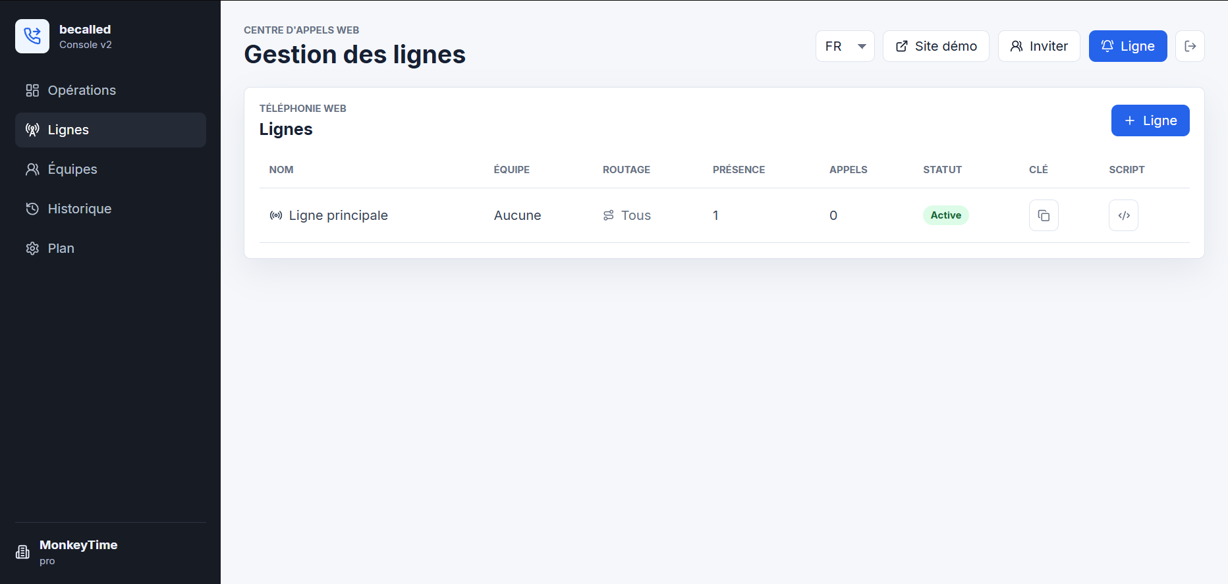
Task: Open the Opérations section in sidebar
Action: (111, 90)
